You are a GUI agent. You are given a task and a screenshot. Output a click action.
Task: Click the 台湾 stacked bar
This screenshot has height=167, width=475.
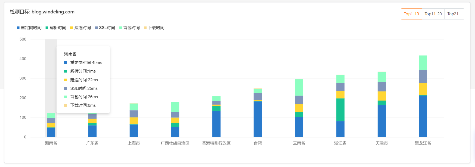(x=258, y=113)
